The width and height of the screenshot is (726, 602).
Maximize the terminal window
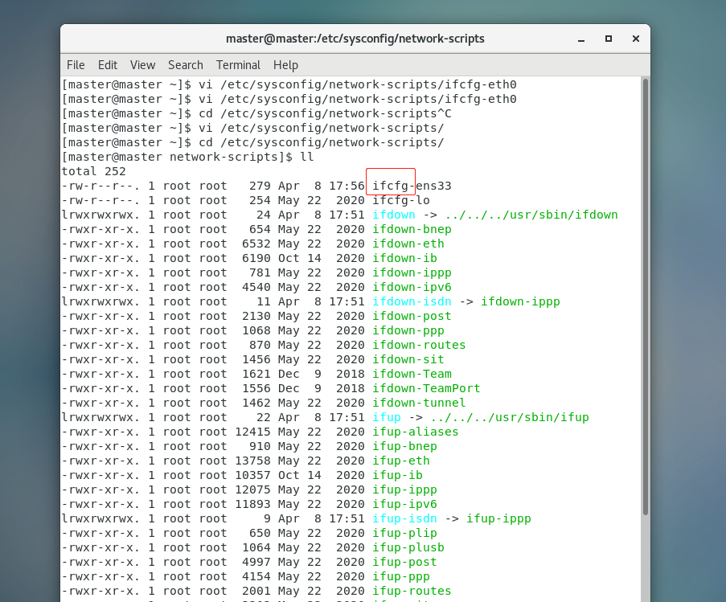point(609,39)
